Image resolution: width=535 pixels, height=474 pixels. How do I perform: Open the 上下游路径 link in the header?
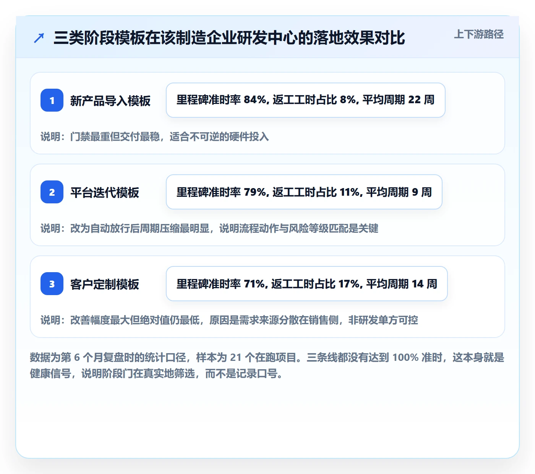pos(479,34)
